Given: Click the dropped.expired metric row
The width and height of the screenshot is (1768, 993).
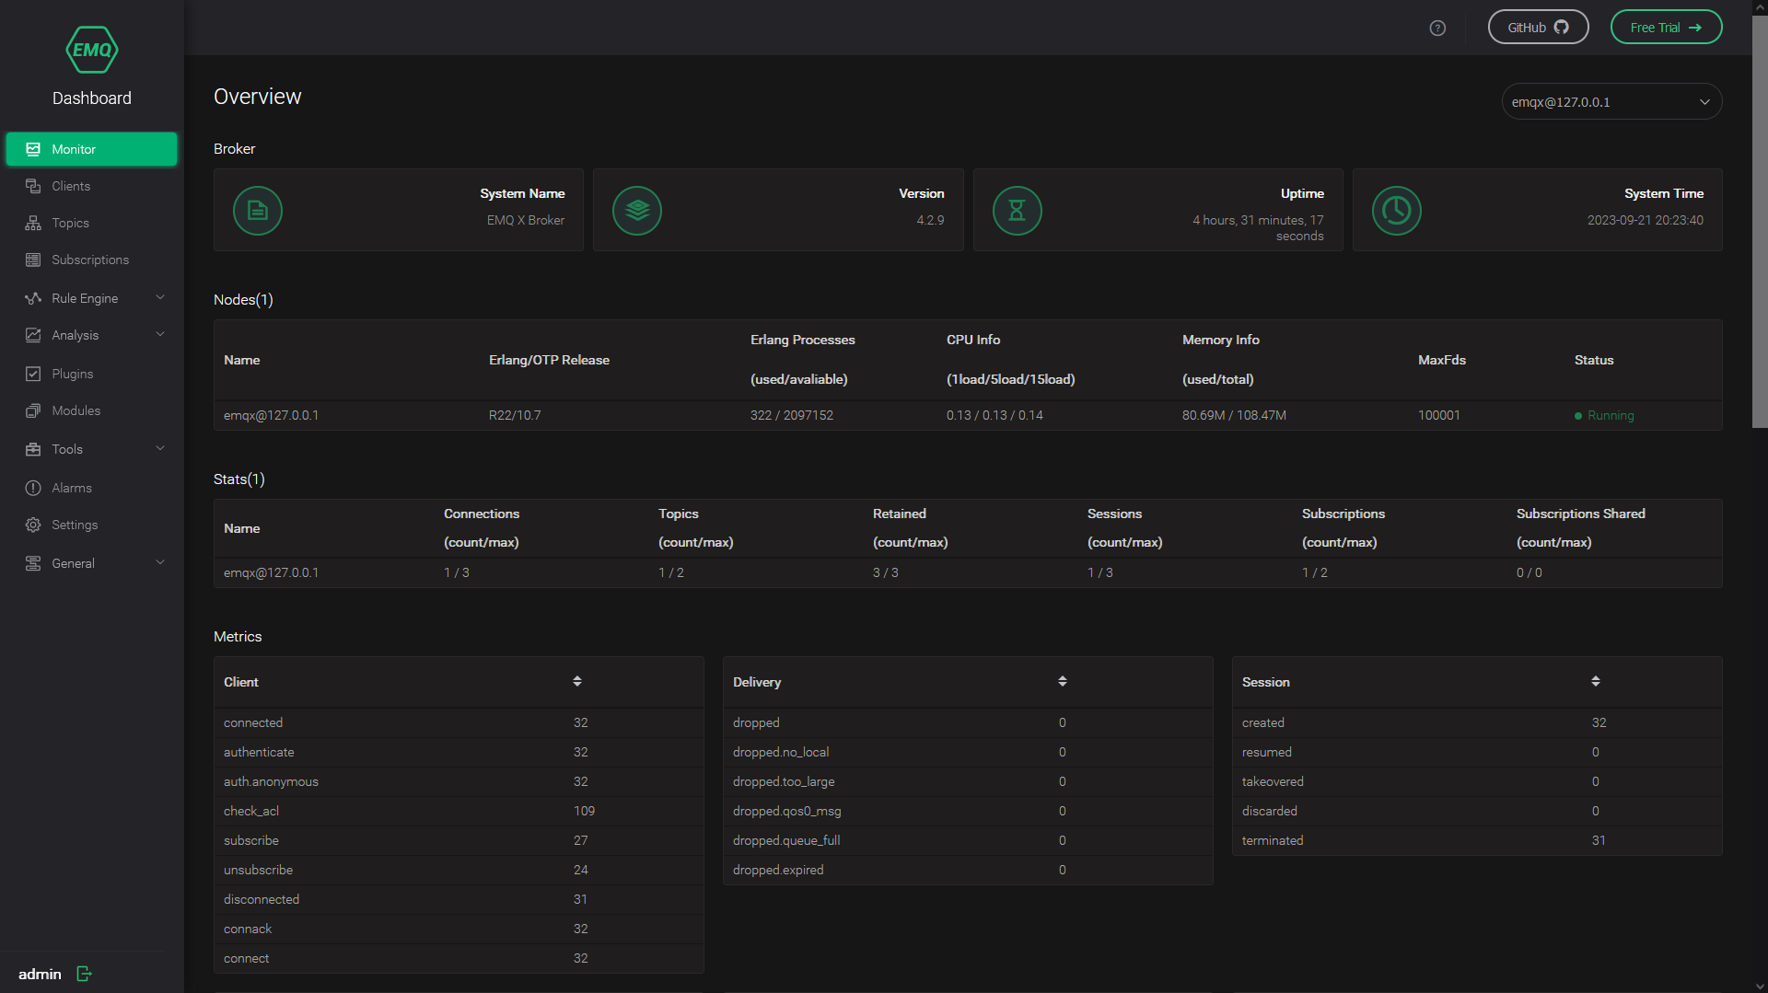Looking at the screenshot, I should 968,870.
